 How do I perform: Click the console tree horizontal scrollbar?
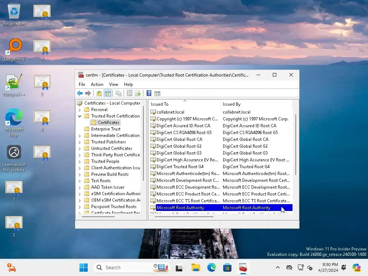[x=98, y=217]
